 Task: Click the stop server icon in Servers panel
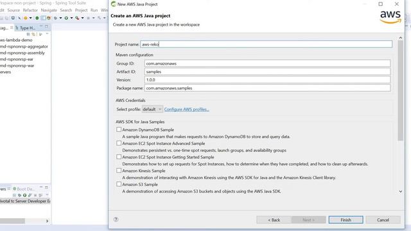35,195
